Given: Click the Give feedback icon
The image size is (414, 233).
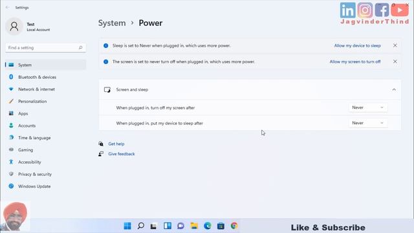Looking at the screenshot, I should point(101,154).
